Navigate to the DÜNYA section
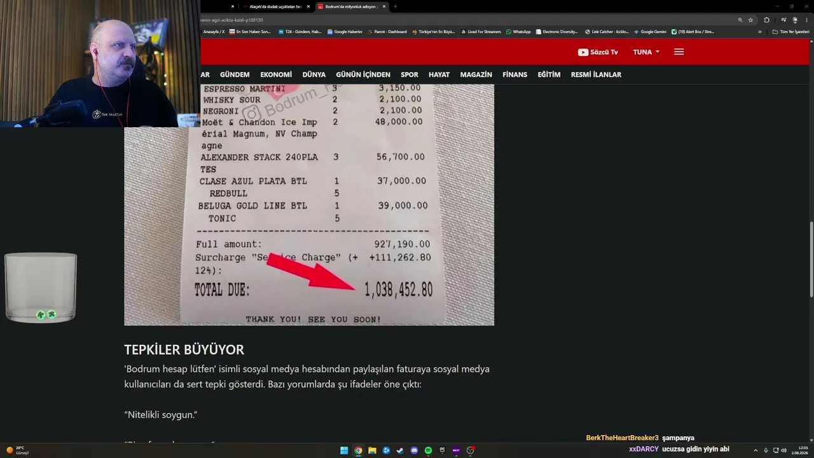This screenshot has height=458, width=814. point(314,74)
